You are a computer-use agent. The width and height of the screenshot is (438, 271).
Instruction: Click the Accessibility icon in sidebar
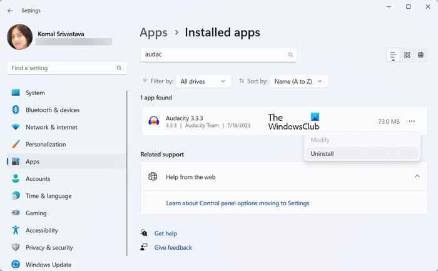16,230
